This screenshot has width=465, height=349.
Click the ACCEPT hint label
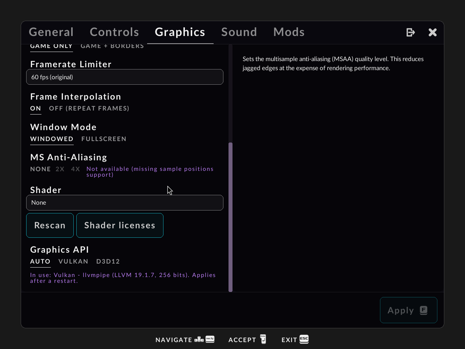click(x=242, y=340)
